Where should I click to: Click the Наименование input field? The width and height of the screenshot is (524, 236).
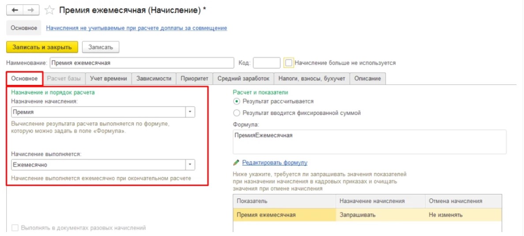click(142, 63)
